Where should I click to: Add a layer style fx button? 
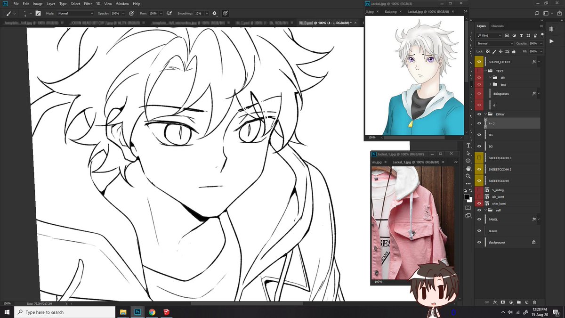(x=495, y=302)
